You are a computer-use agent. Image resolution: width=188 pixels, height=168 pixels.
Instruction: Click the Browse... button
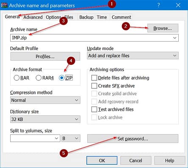163,28
